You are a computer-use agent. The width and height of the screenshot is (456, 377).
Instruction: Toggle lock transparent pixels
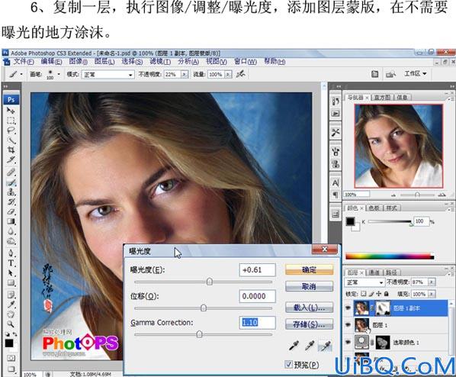363,294
